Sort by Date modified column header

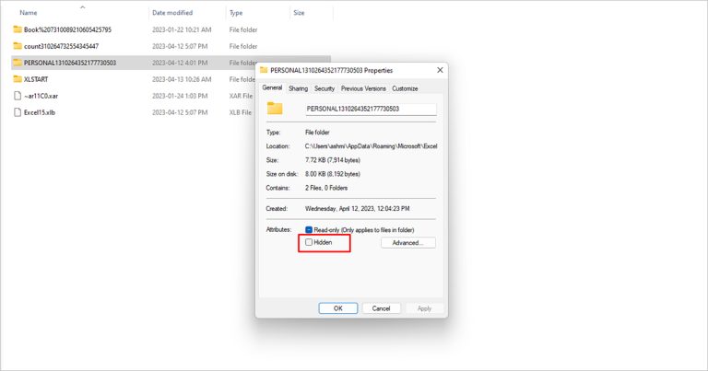[x=172, y=13]
